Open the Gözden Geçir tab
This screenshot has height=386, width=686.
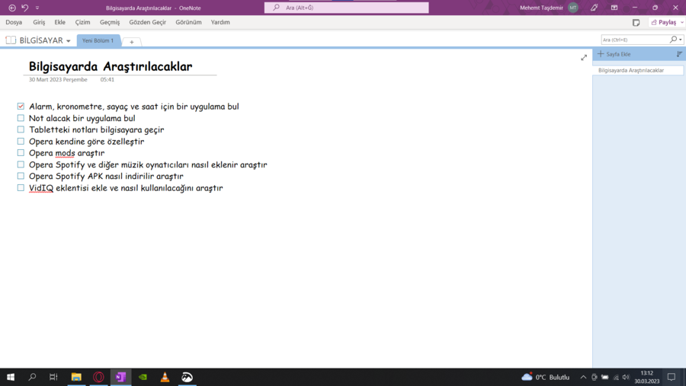pos(147,22)
